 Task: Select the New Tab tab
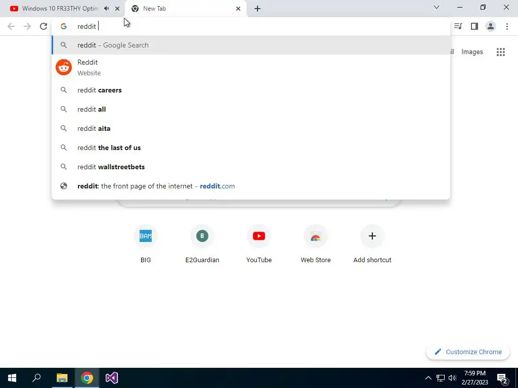click(x=186, y=9)
